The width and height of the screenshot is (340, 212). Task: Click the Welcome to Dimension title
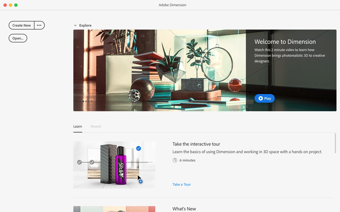click(285, 42)
